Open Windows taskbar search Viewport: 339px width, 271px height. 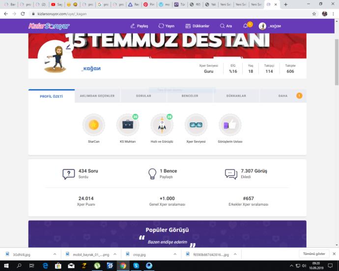click(x=19, y=266)
